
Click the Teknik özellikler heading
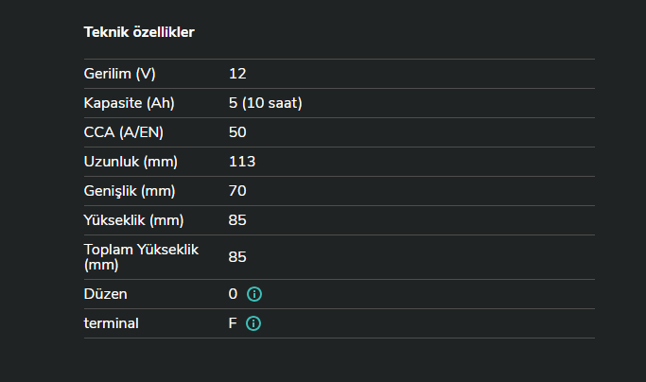coord(139,32)
